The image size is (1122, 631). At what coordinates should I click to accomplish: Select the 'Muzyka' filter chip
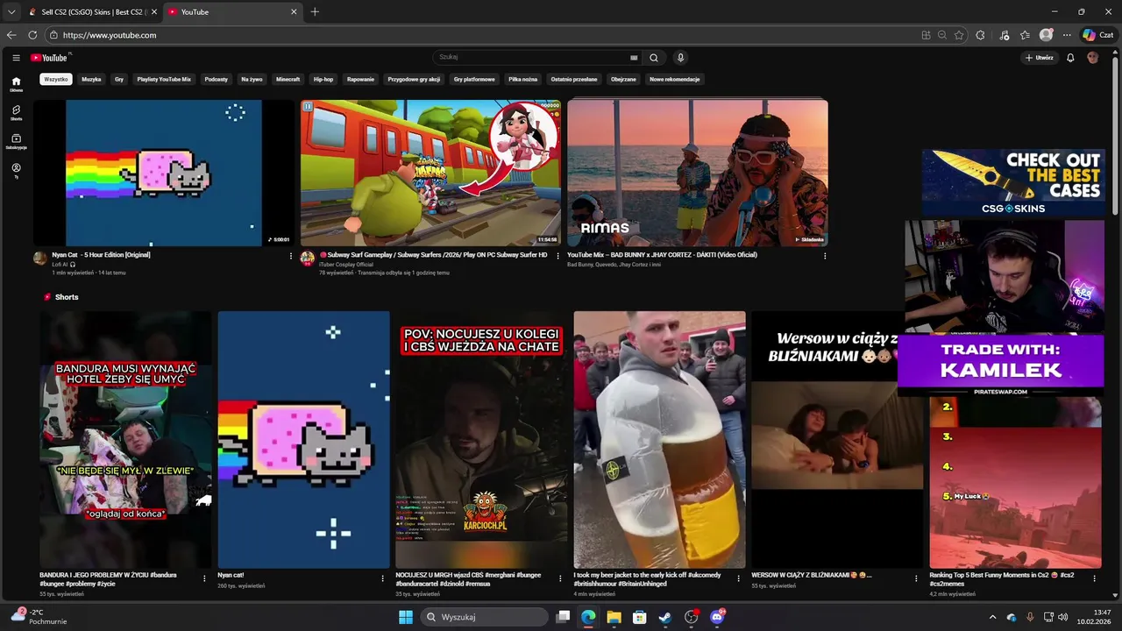pos(91,79)
